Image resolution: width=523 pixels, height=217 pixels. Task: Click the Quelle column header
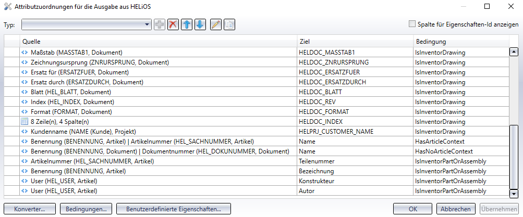click(159, 42)
